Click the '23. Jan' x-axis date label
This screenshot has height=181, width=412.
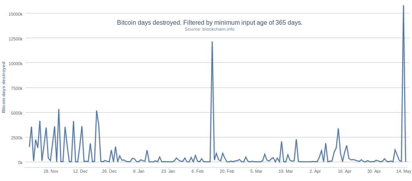168,172
